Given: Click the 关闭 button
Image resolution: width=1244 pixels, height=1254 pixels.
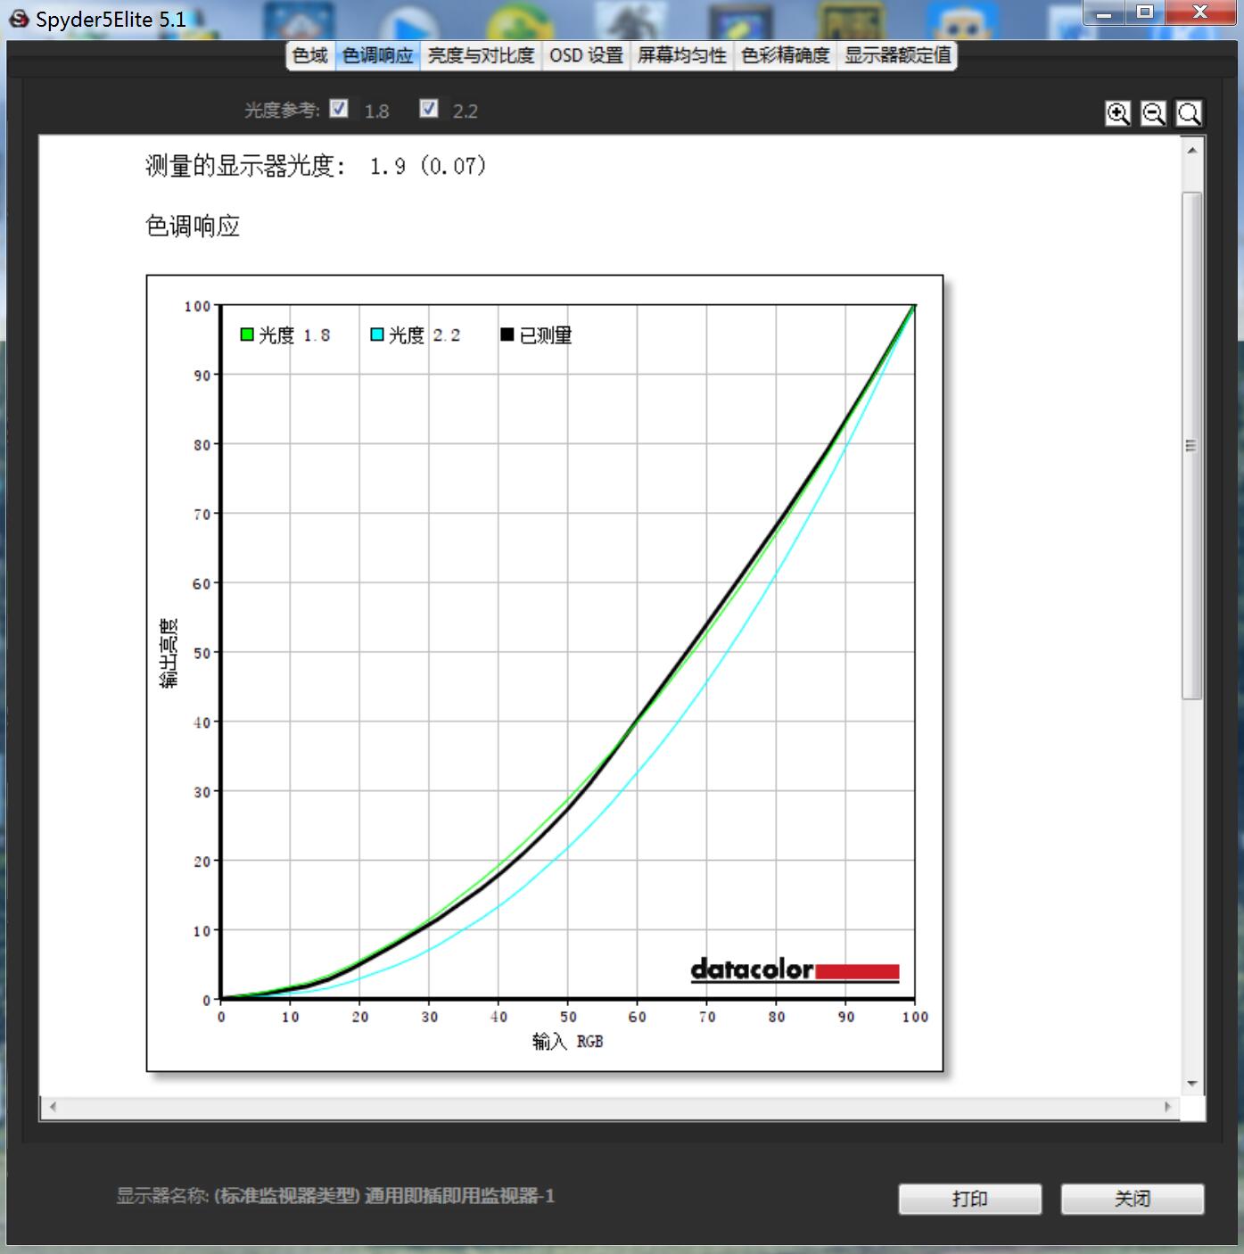Looking at the screenshot, I should click(x=1133, y=1199).
